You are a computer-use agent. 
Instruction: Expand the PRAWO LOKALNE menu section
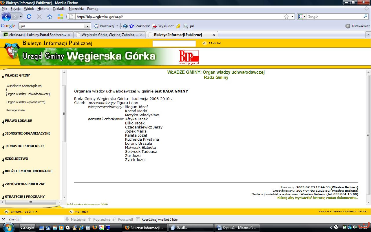tap(18, 121)
